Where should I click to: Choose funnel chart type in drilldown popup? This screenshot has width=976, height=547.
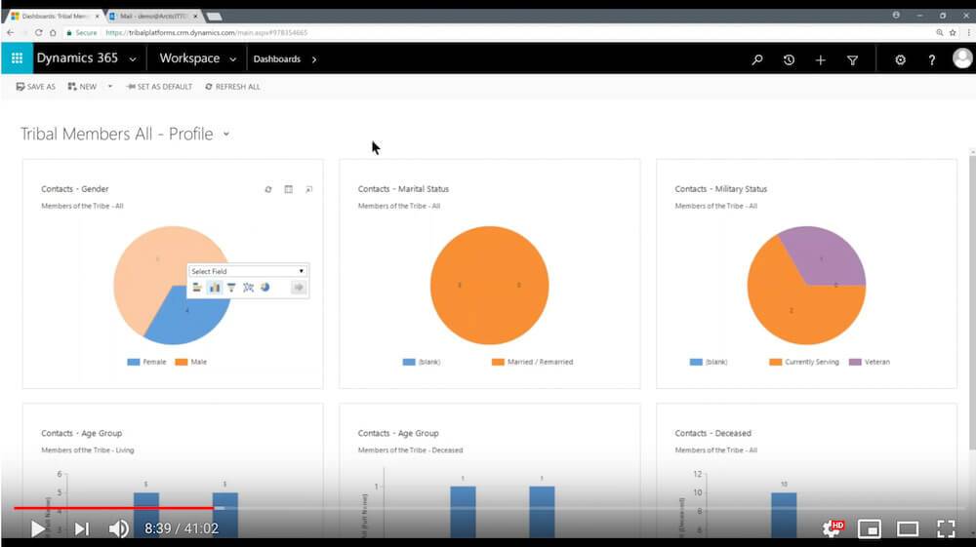coord(231,288)
